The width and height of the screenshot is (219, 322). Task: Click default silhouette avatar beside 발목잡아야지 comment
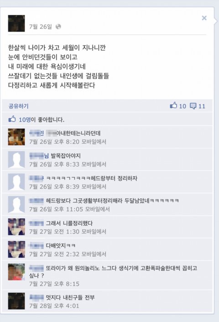(16, 160)
